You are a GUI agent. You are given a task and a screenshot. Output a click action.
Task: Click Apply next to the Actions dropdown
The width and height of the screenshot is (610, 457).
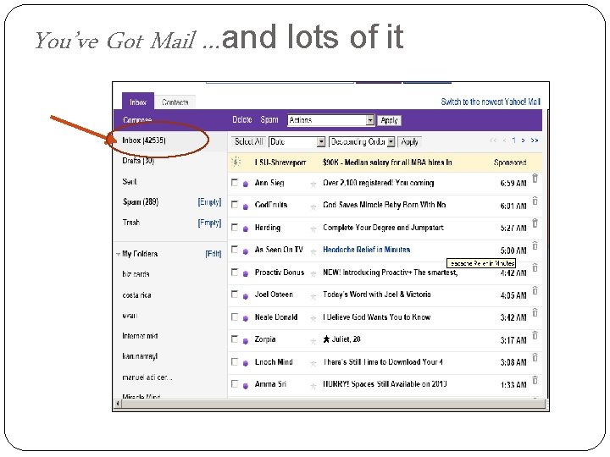[389, 120]
